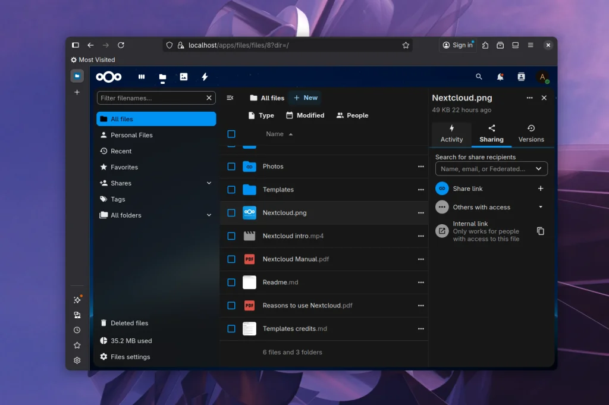Open the Contacts icon in the top bar

[521, 77]
